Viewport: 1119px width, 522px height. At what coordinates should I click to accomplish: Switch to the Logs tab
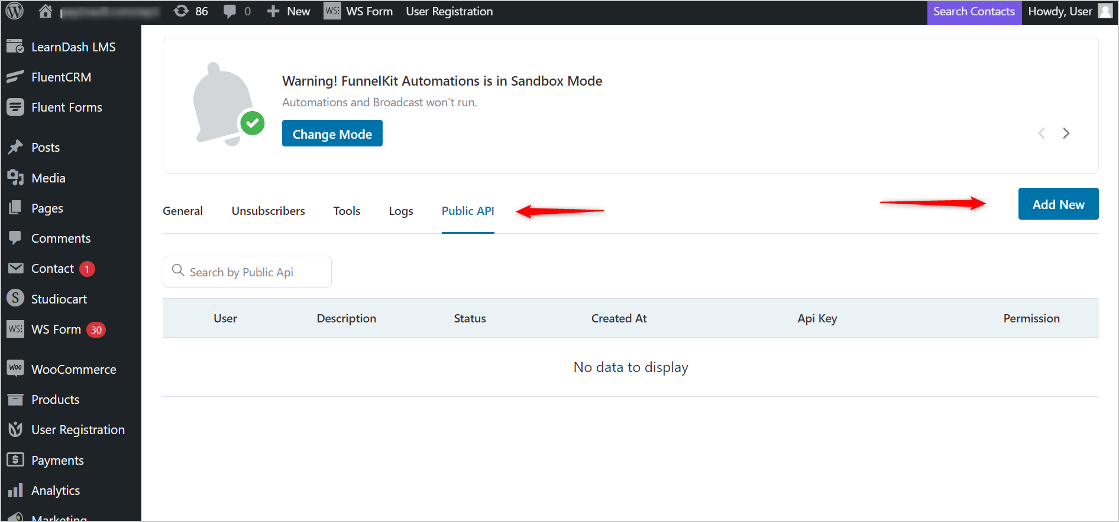pyautogui.click(x=401, y=211)
